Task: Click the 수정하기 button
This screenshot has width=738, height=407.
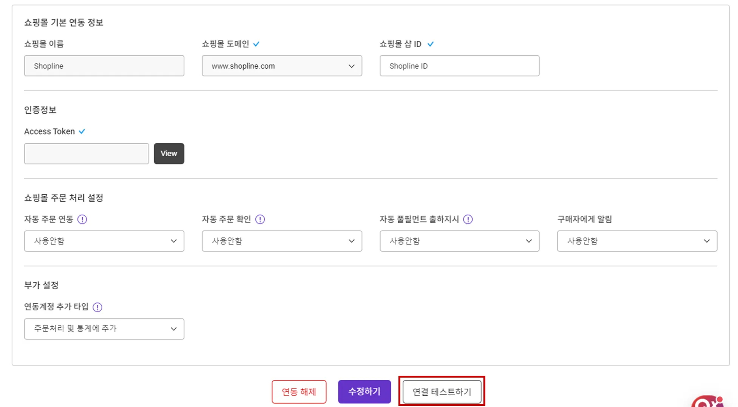Action: [364, 392]
